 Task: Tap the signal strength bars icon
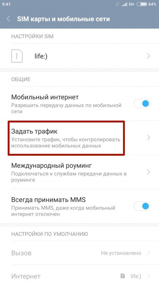coord(124,4)
